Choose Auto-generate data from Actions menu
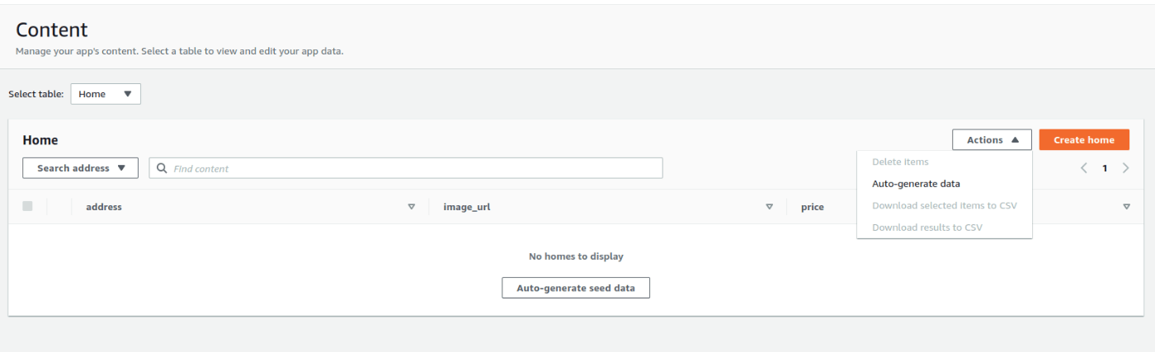This screenshot has width=1155, height=352. [916, 184]
